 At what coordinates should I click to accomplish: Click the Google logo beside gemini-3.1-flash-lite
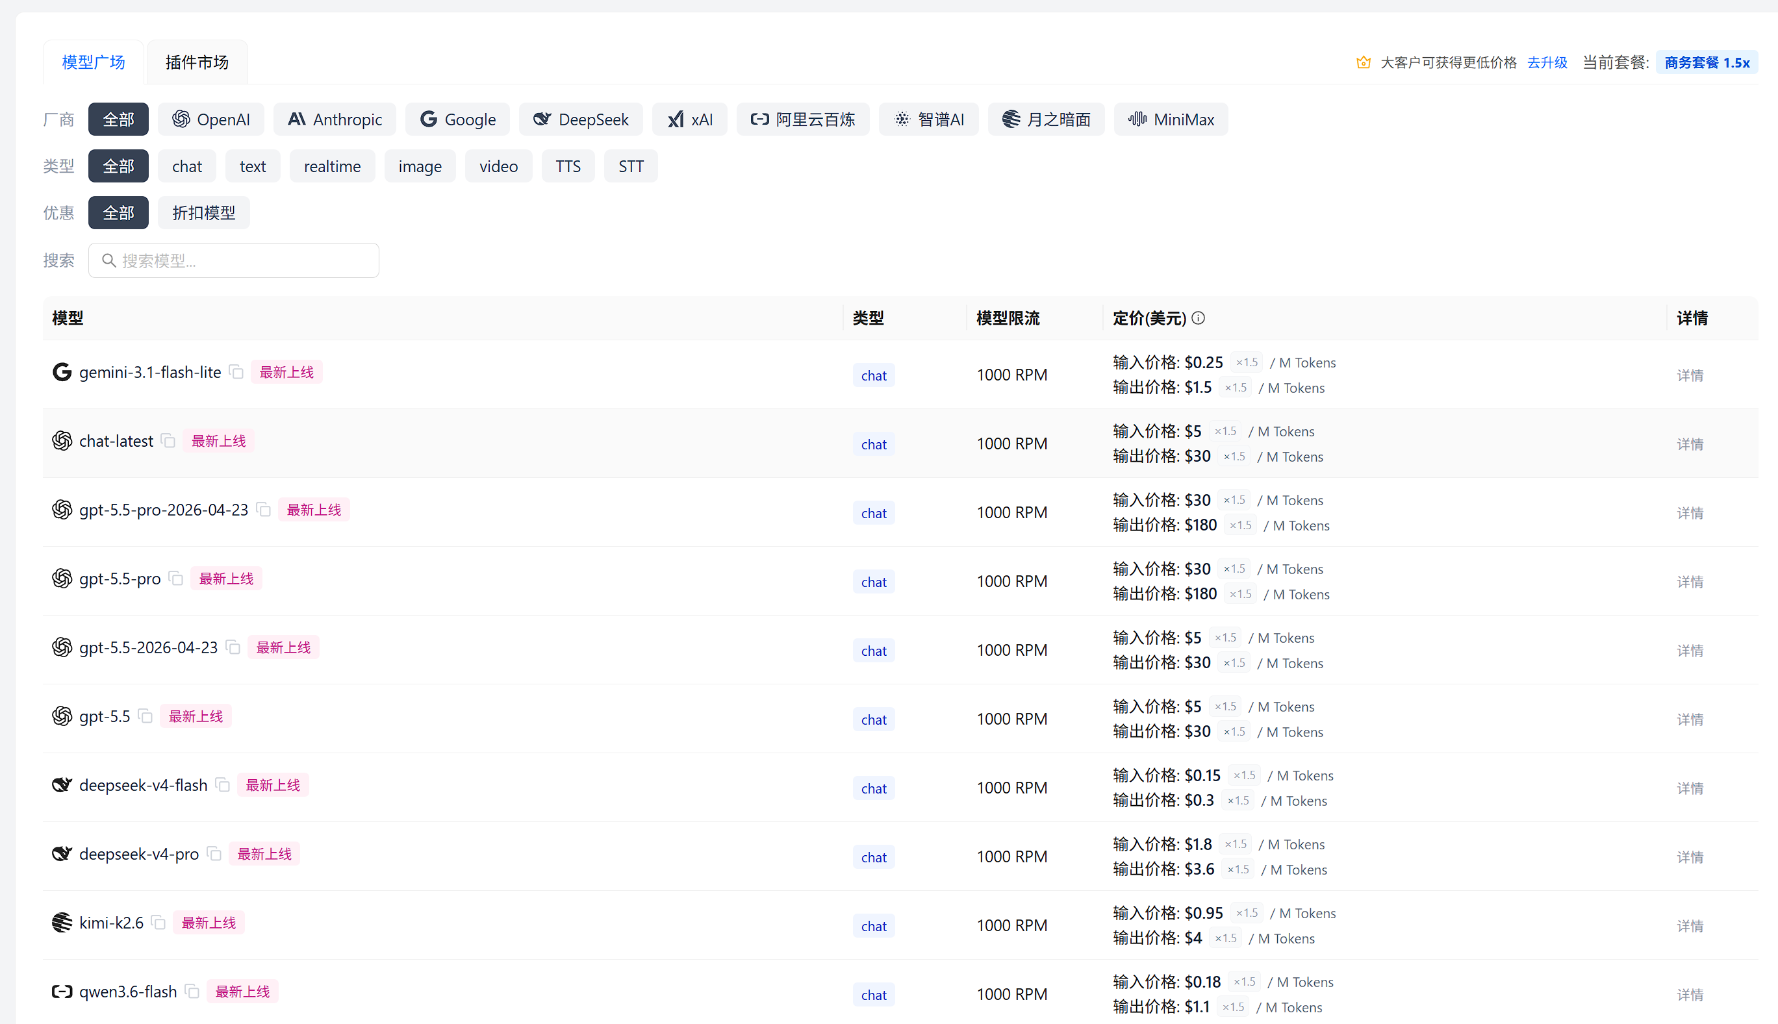tap(62, 372)
